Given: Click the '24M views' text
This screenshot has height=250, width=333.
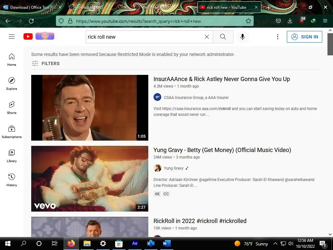Looking at the screenshot, I should pyautogui.click(x=163, y=157).
